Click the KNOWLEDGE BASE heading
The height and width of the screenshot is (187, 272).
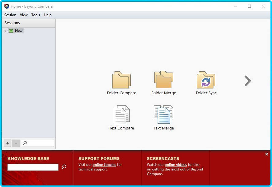(28, 159)
